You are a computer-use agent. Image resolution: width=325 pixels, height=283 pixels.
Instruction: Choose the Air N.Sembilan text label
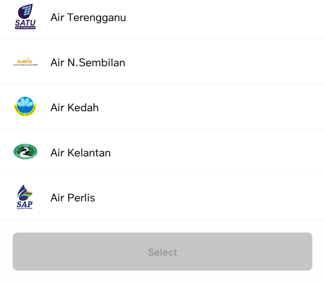coord(88,63)
